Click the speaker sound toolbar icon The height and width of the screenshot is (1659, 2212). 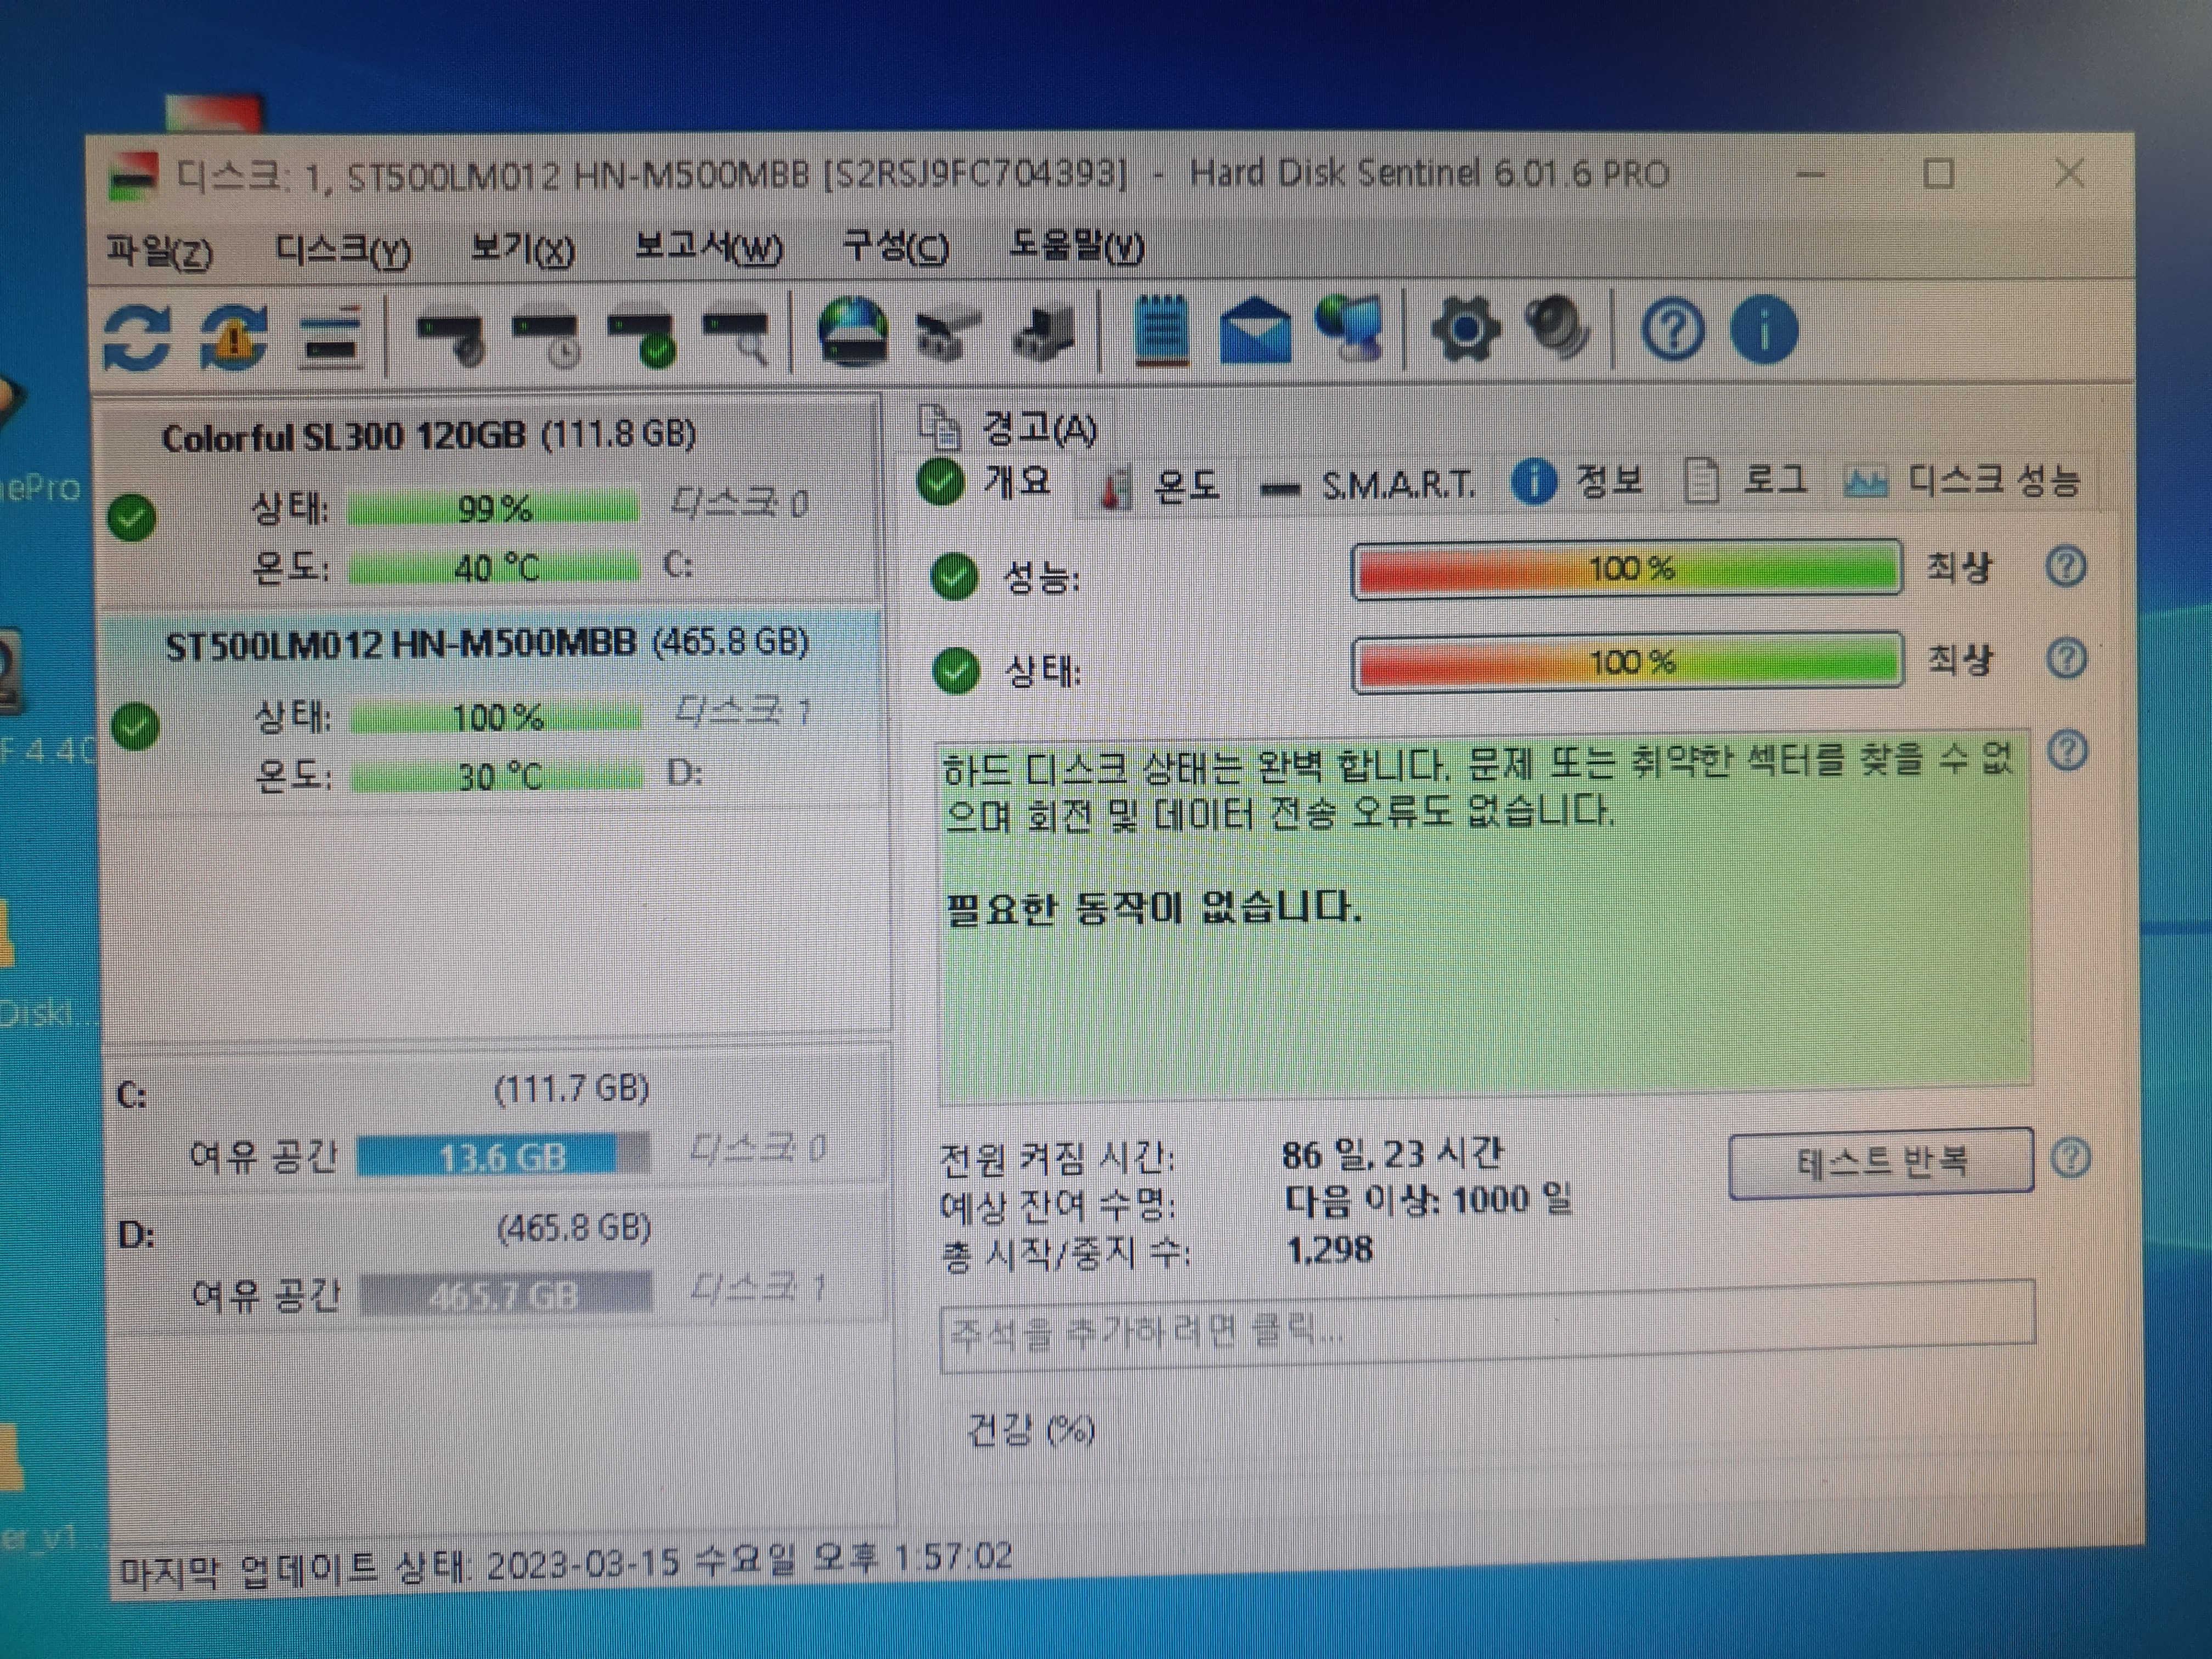coord(1558,328)
